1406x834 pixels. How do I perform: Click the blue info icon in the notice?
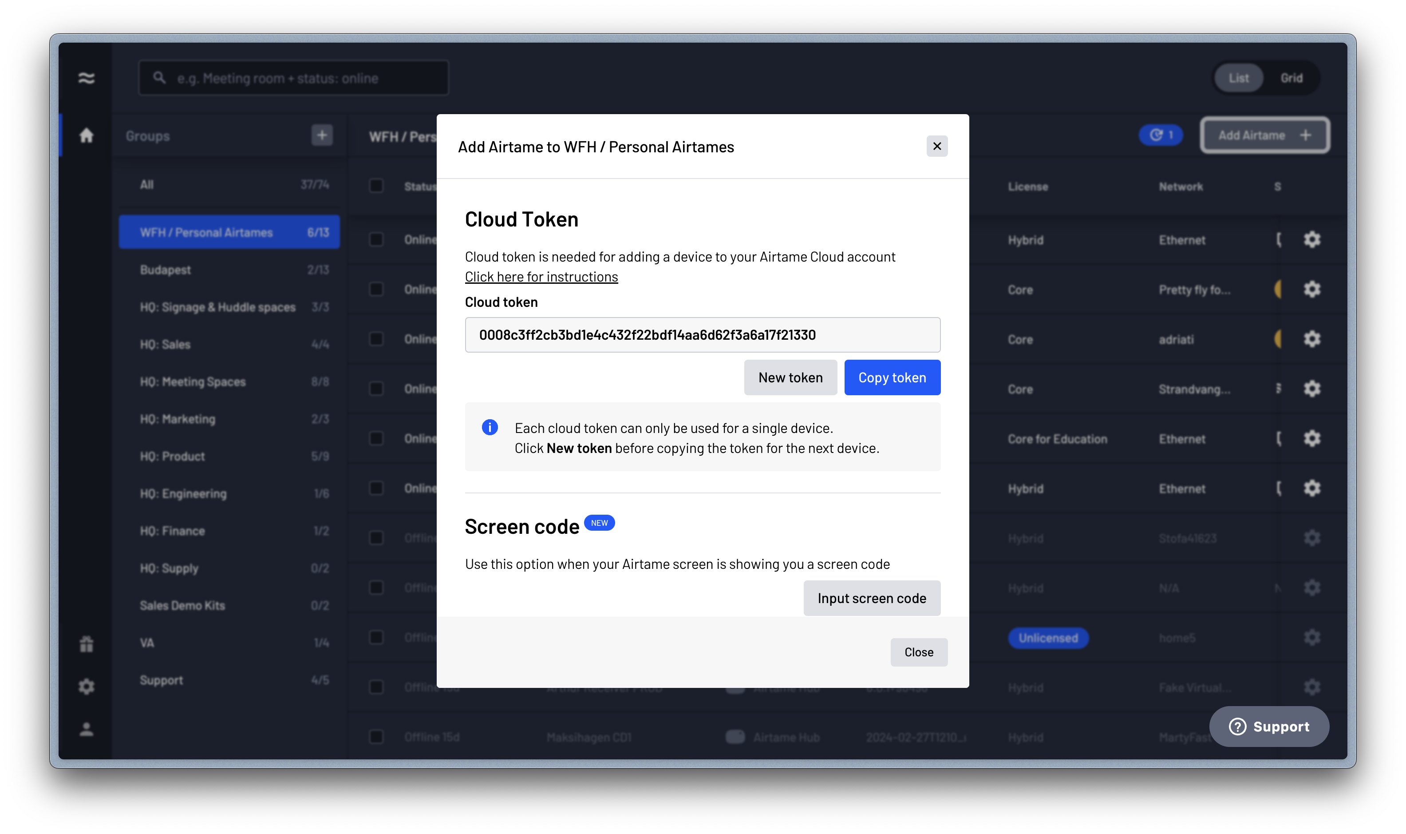click(x=490, y=428)
